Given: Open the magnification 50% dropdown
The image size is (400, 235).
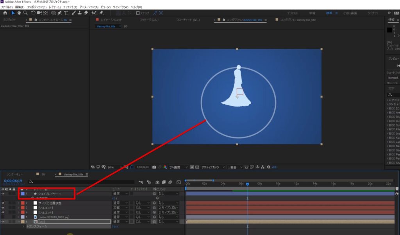Looking at the screenshot, I should (x=114, y=167).
